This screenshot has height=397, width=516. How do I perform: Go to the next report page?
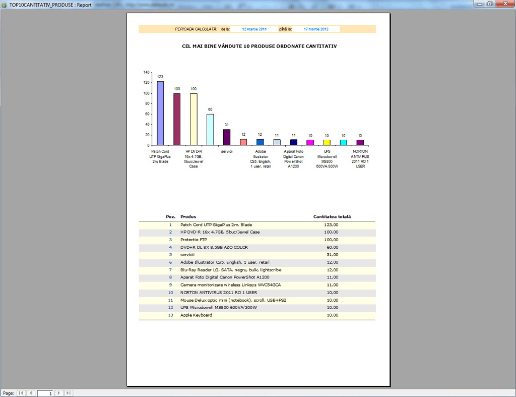click(58, 393)
